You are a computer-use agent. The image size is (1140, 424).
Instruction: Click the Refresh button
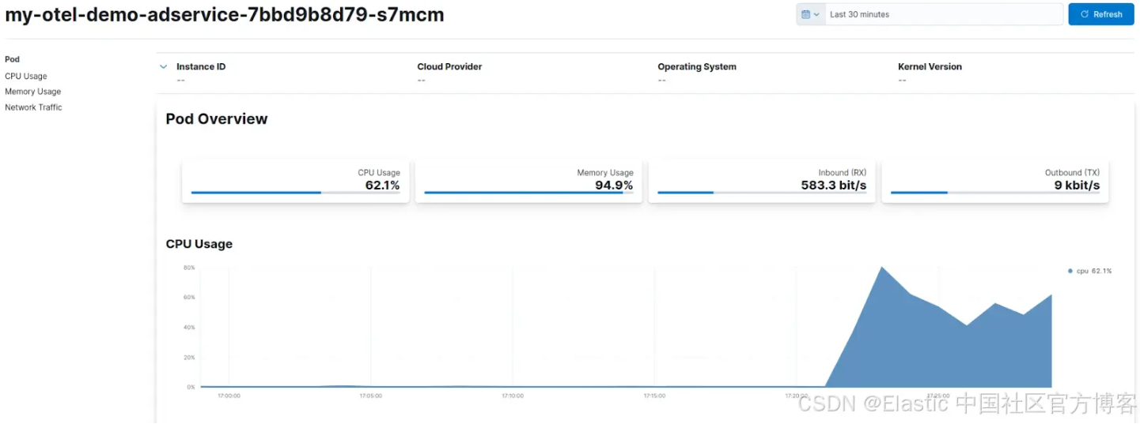[1100, 14]
